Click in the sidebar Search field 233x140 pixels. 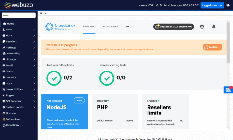click(x=19, y=15)
